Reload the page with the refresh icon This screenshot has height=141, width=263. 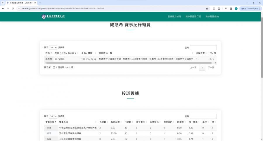(x=13, y=8)
